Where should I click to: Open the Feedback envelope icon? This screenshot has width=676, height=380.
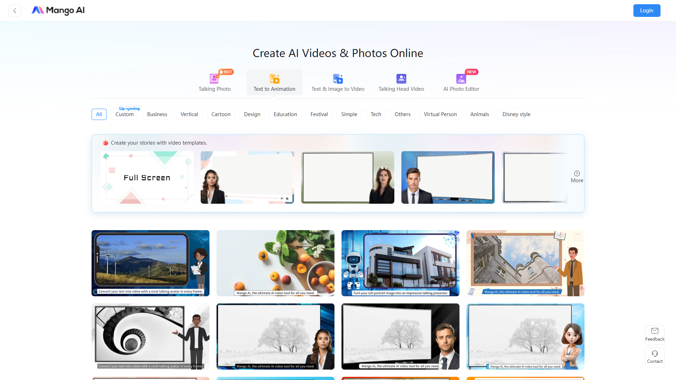tap(655, 331)
